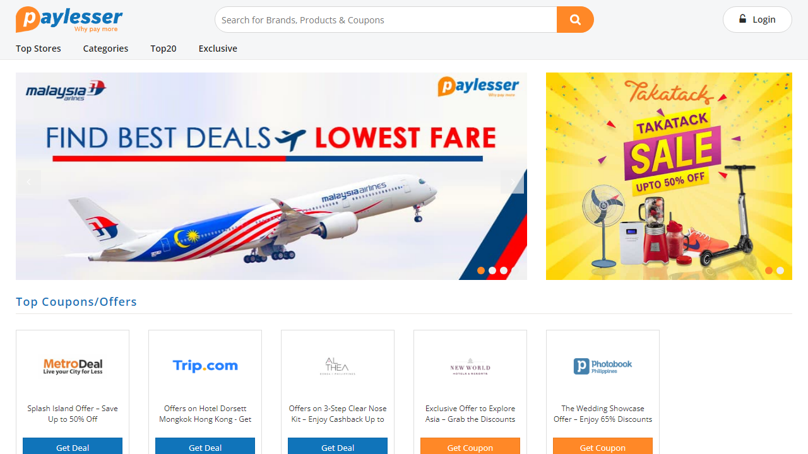Focus the Brands, Products & Coupons search field

click(x=386, y=20)
